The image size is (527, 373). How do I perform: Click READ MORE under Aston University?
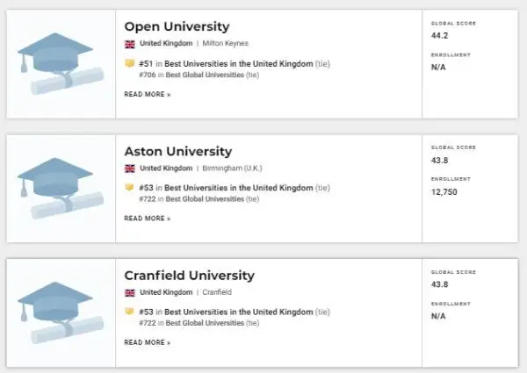point(148,219)
